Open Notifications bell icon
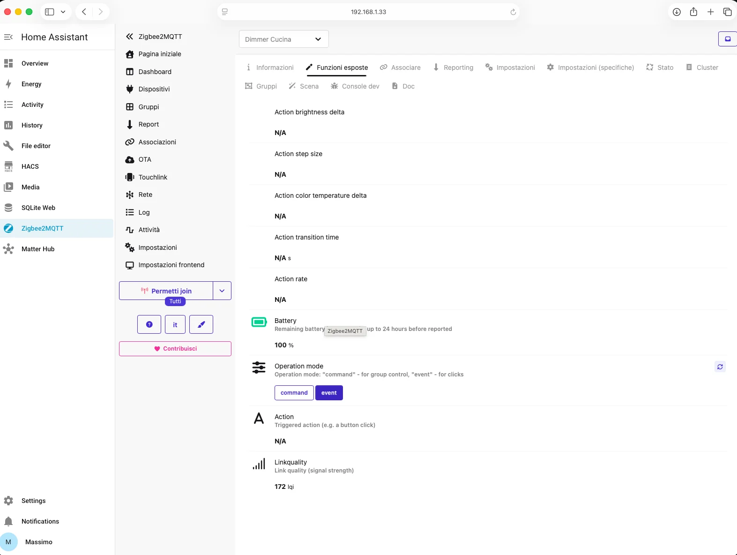 pyautogui.click(x=8, y=521)
